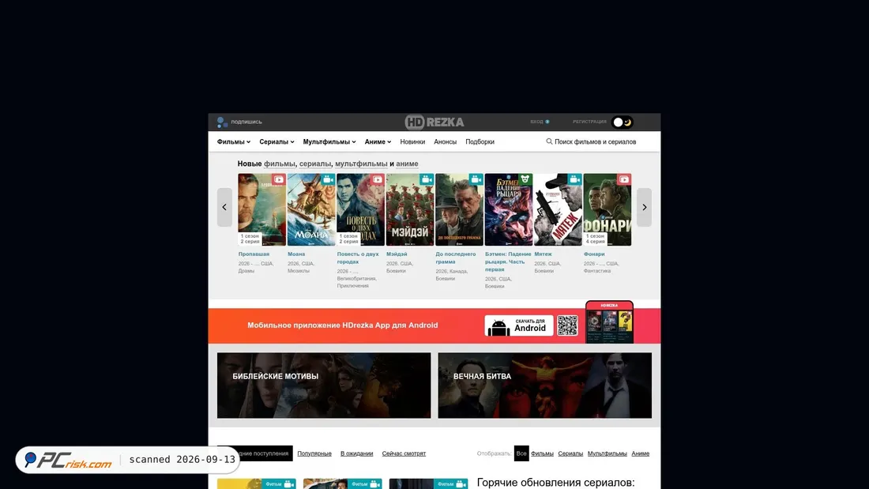The height and width of the screenshot is (489, 869).
Task: Click the Пропавшая title link
Action: 254,254
